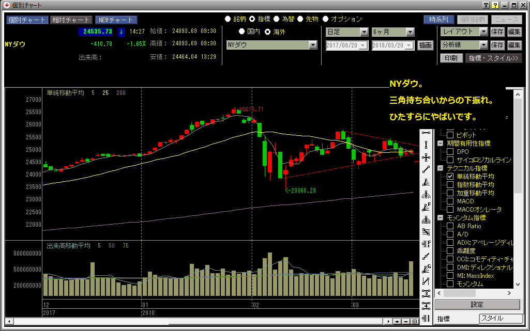Click the indicator list scroll-left arrow

click(440, 293)
